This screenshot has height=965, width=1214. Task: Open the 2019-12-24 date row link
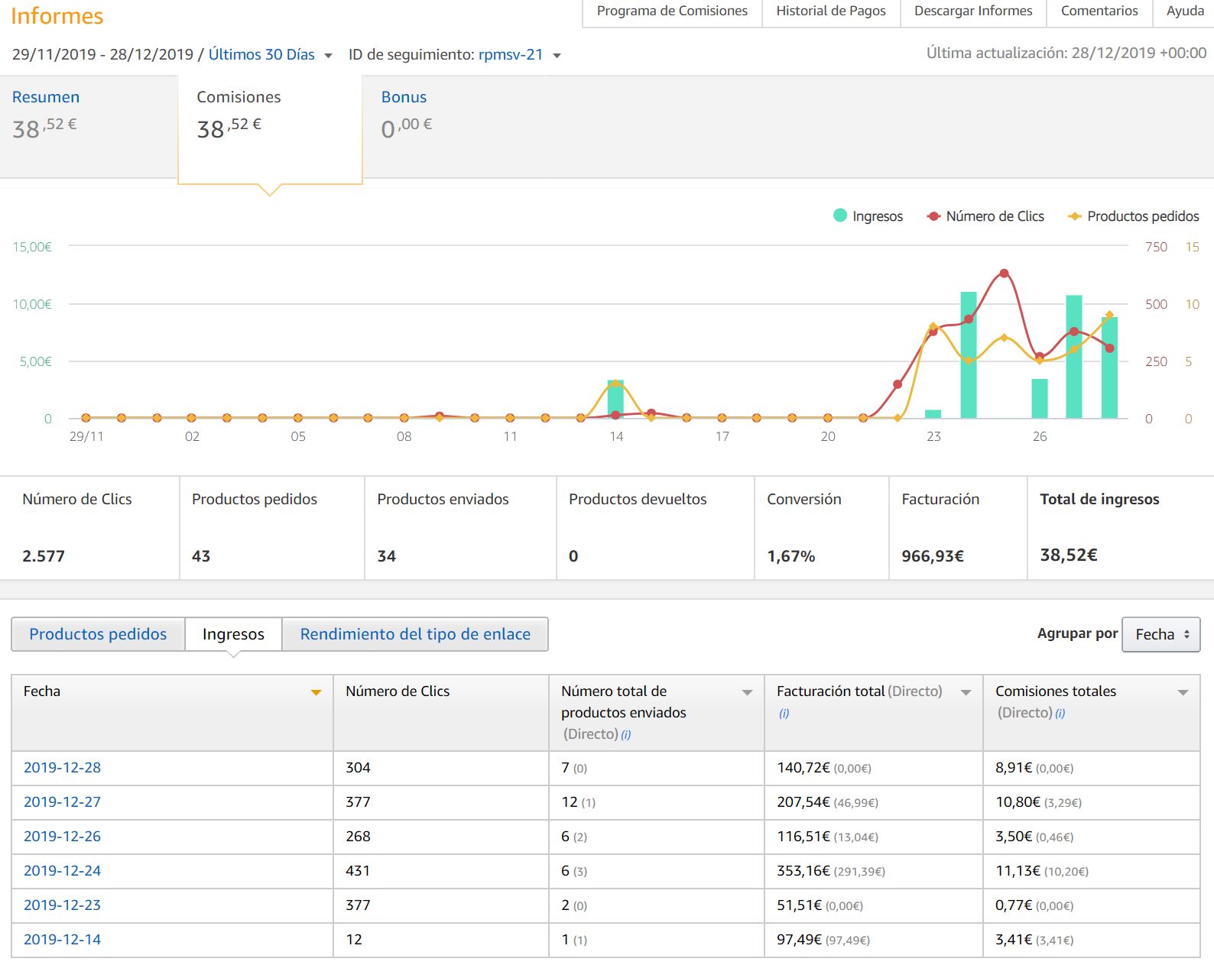pos(62,871)
